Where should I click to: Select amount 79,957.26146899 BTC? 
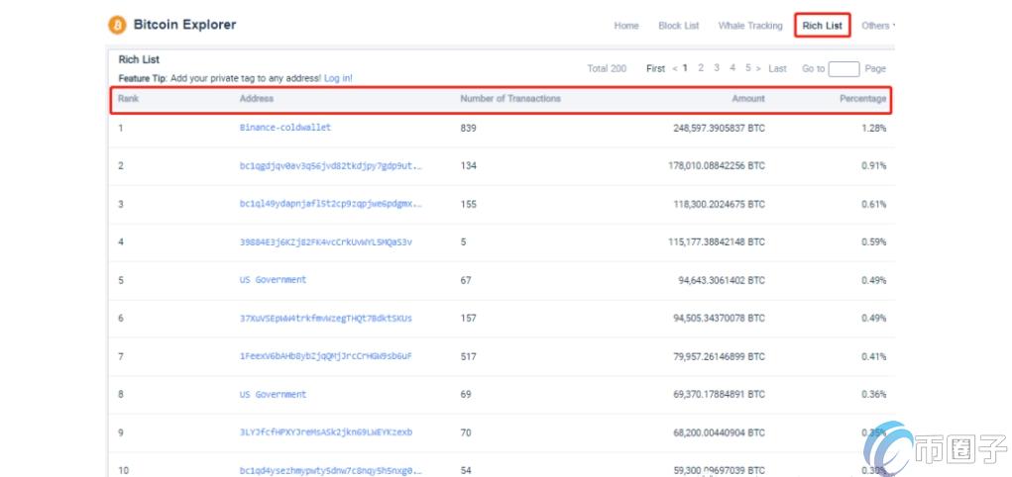pos(719,356)
